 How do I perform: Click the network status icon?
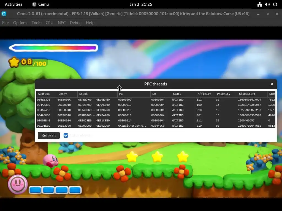259,4
